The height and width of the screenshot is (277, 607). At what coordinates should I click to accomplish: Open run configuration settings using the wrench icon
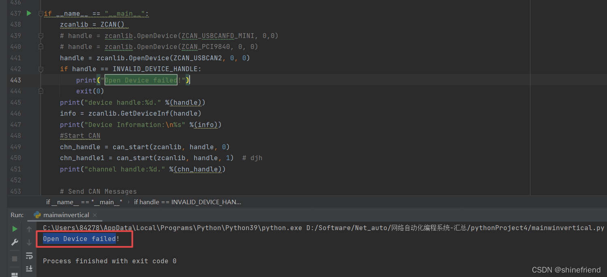point(15,242)
